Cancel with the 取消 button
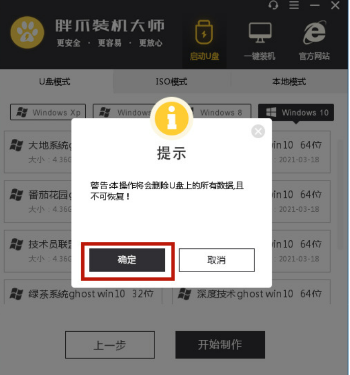The width and height of the screenshot is (350, 375). (x=216, y=260)
